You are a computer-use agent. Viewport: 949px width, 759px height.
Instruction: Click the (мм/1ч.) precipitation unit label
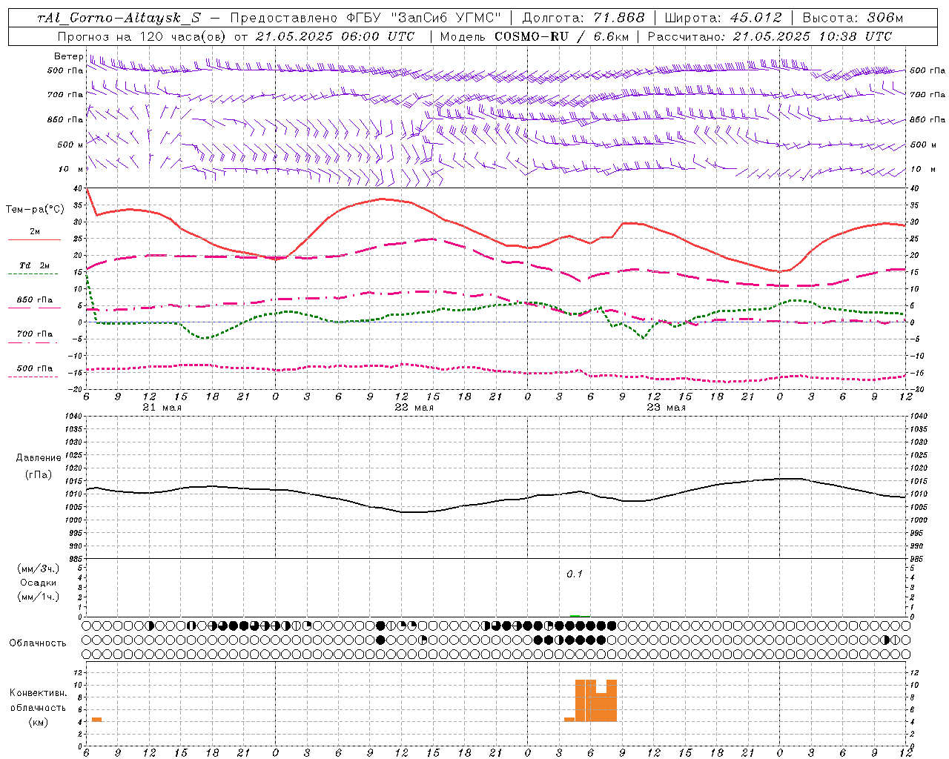[39, 597]
